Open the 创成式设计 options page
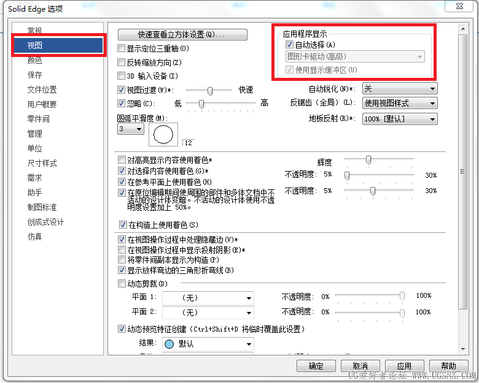The width and height of the screenshot is (479, 383). (45, 222)
